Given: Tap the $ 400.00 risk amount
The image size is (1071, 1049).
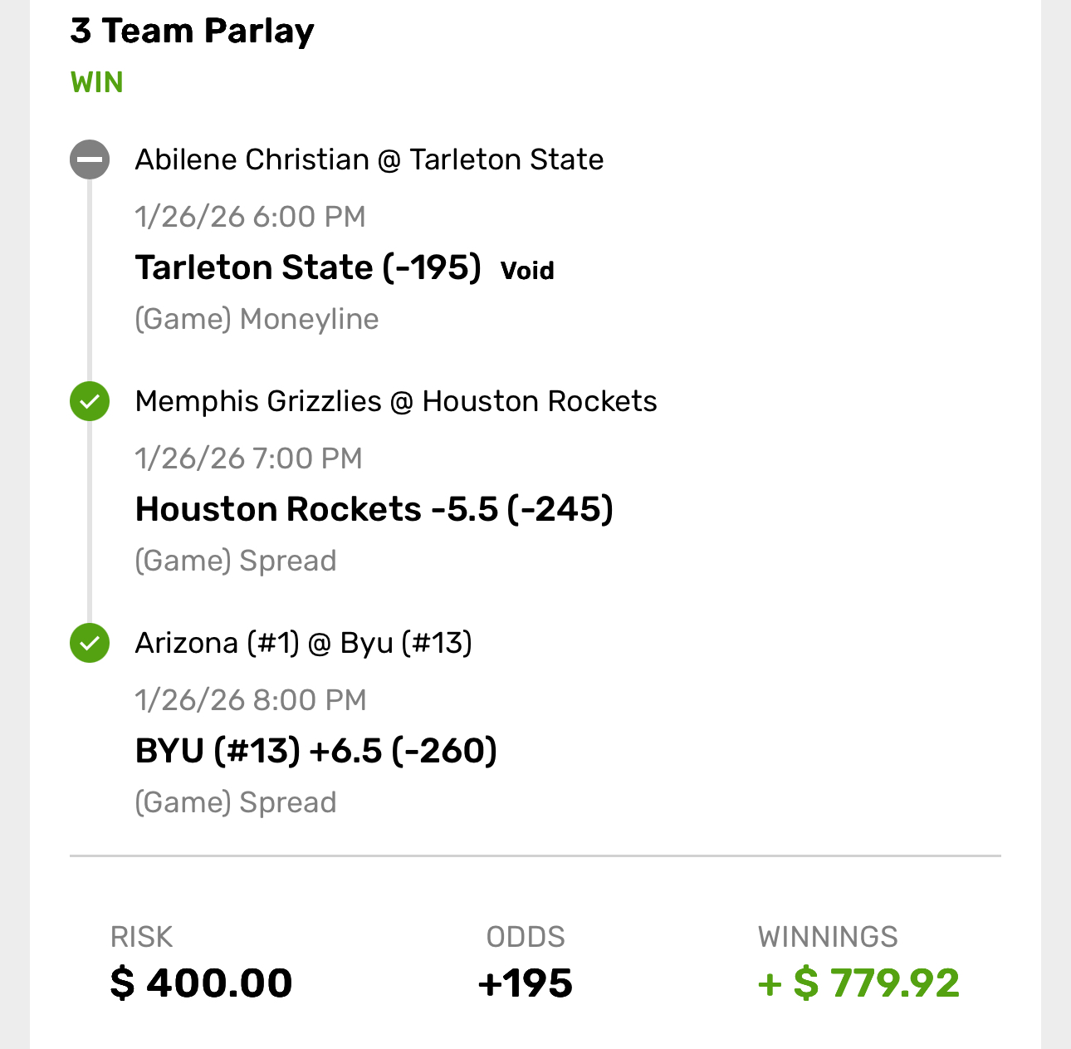Looking at the screenshot, I should 202,983.
